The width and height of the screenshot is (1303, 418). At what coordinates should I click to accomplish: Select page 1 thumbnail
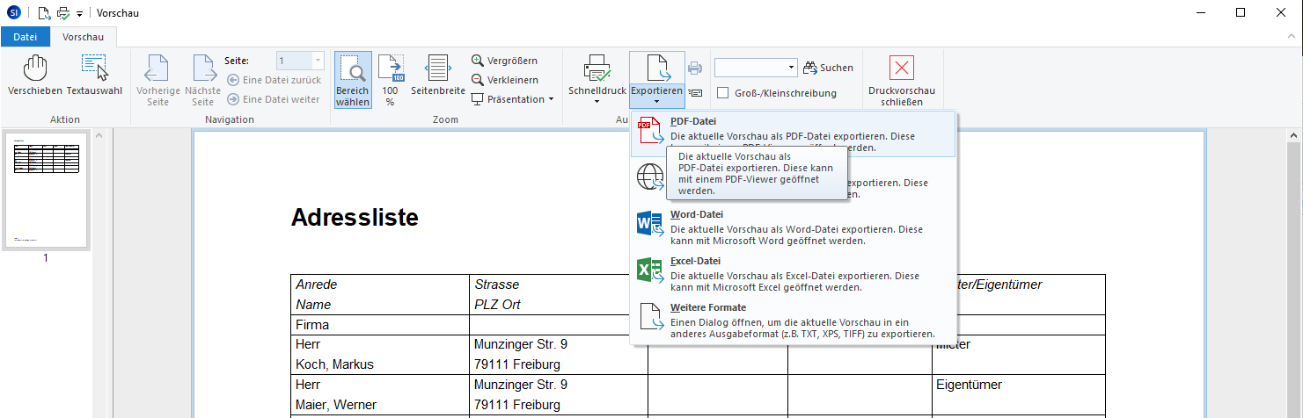[47, 191]
